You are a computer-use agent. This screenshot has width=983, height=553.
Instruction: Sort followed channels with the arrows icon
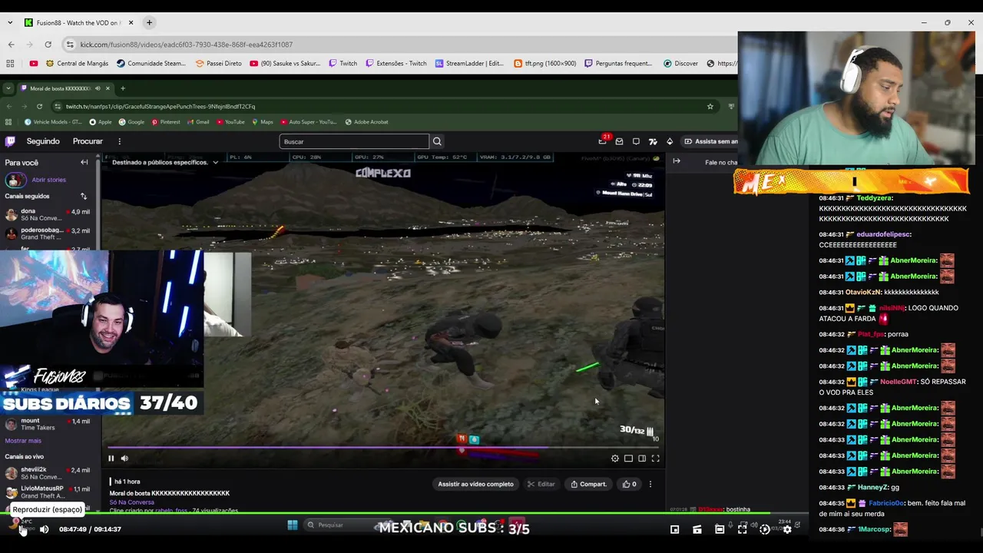84,196
